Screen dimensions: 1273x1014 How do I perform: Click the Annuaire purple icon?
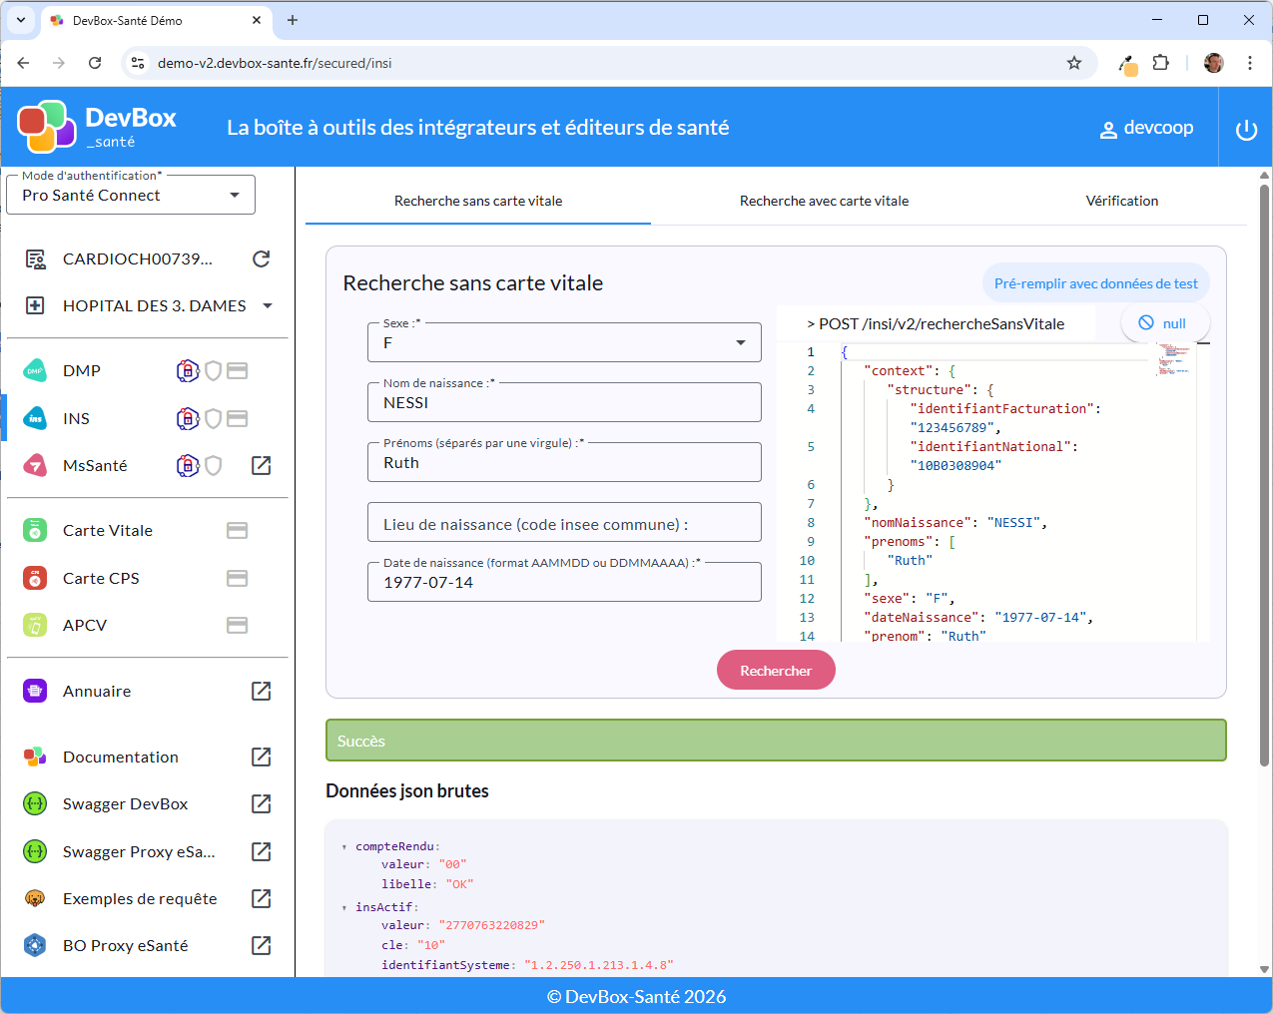pyautogui.click(x=35, y=691)
